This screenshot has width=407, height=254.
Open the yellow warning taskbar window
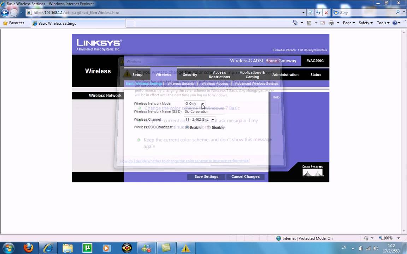185,248
